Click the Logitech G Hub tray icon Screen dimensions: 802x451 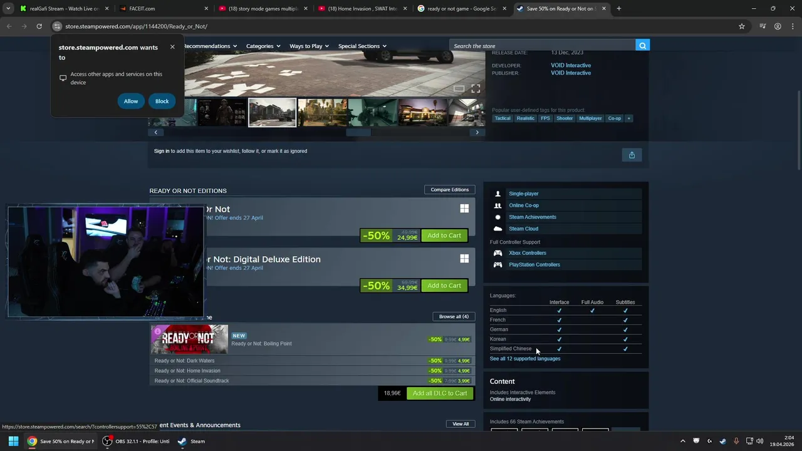(x=710, y=441)
